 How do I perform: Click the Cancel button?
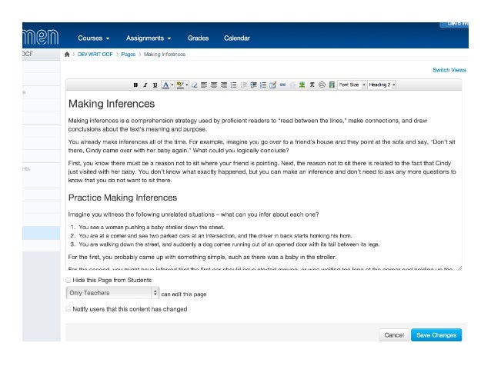[394, 335]
